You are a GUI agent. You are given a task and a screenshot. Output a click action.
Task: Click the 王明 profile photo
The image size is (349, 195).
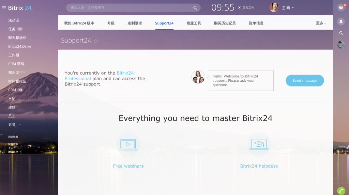coord(274,7)
